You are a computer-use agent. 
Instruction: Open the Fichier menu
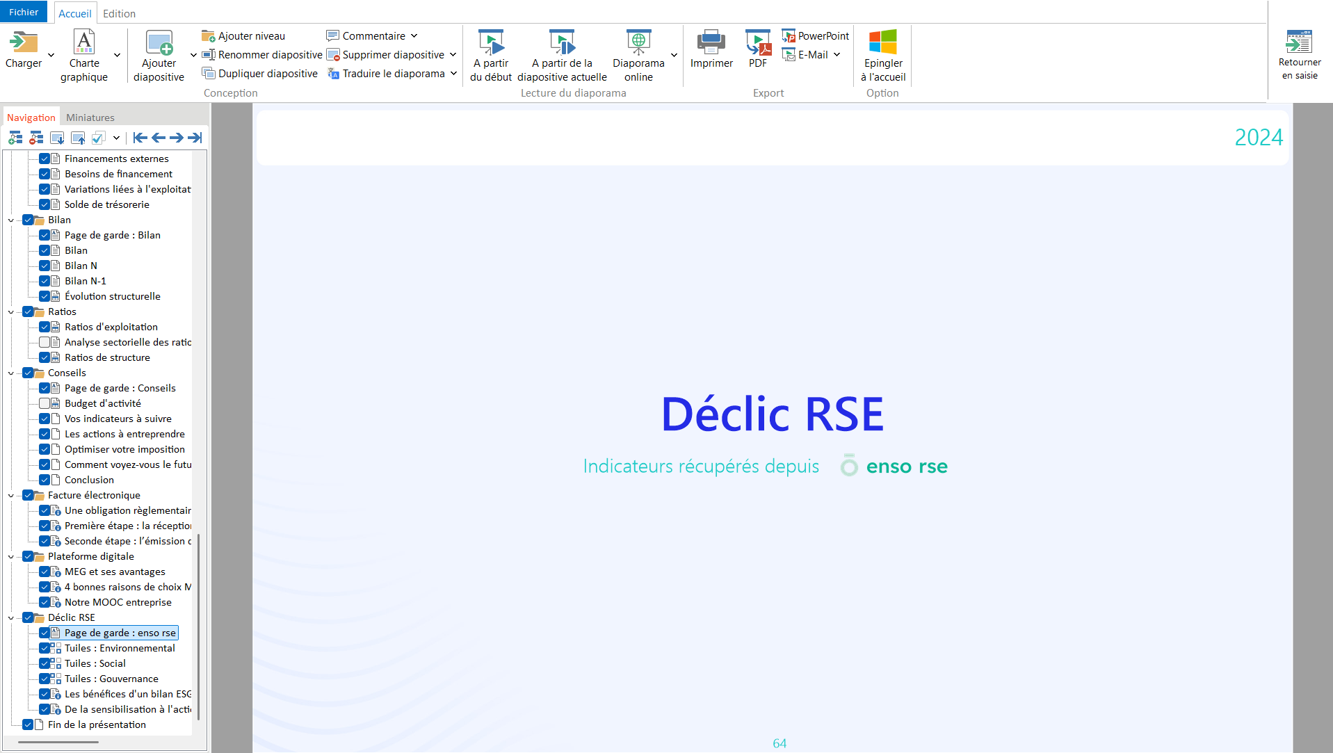click(x=24, y=12)
